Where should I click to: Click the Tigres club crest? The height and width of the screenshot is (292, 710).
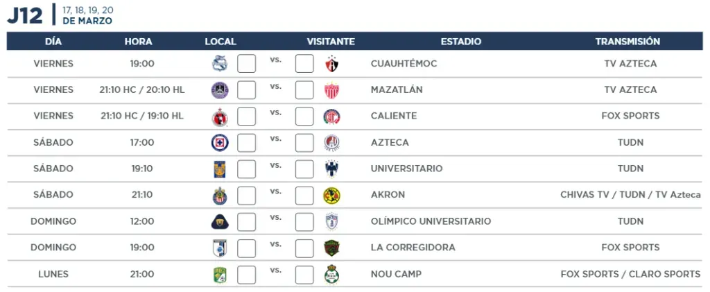pyautogui.click(x=220, y=169)
